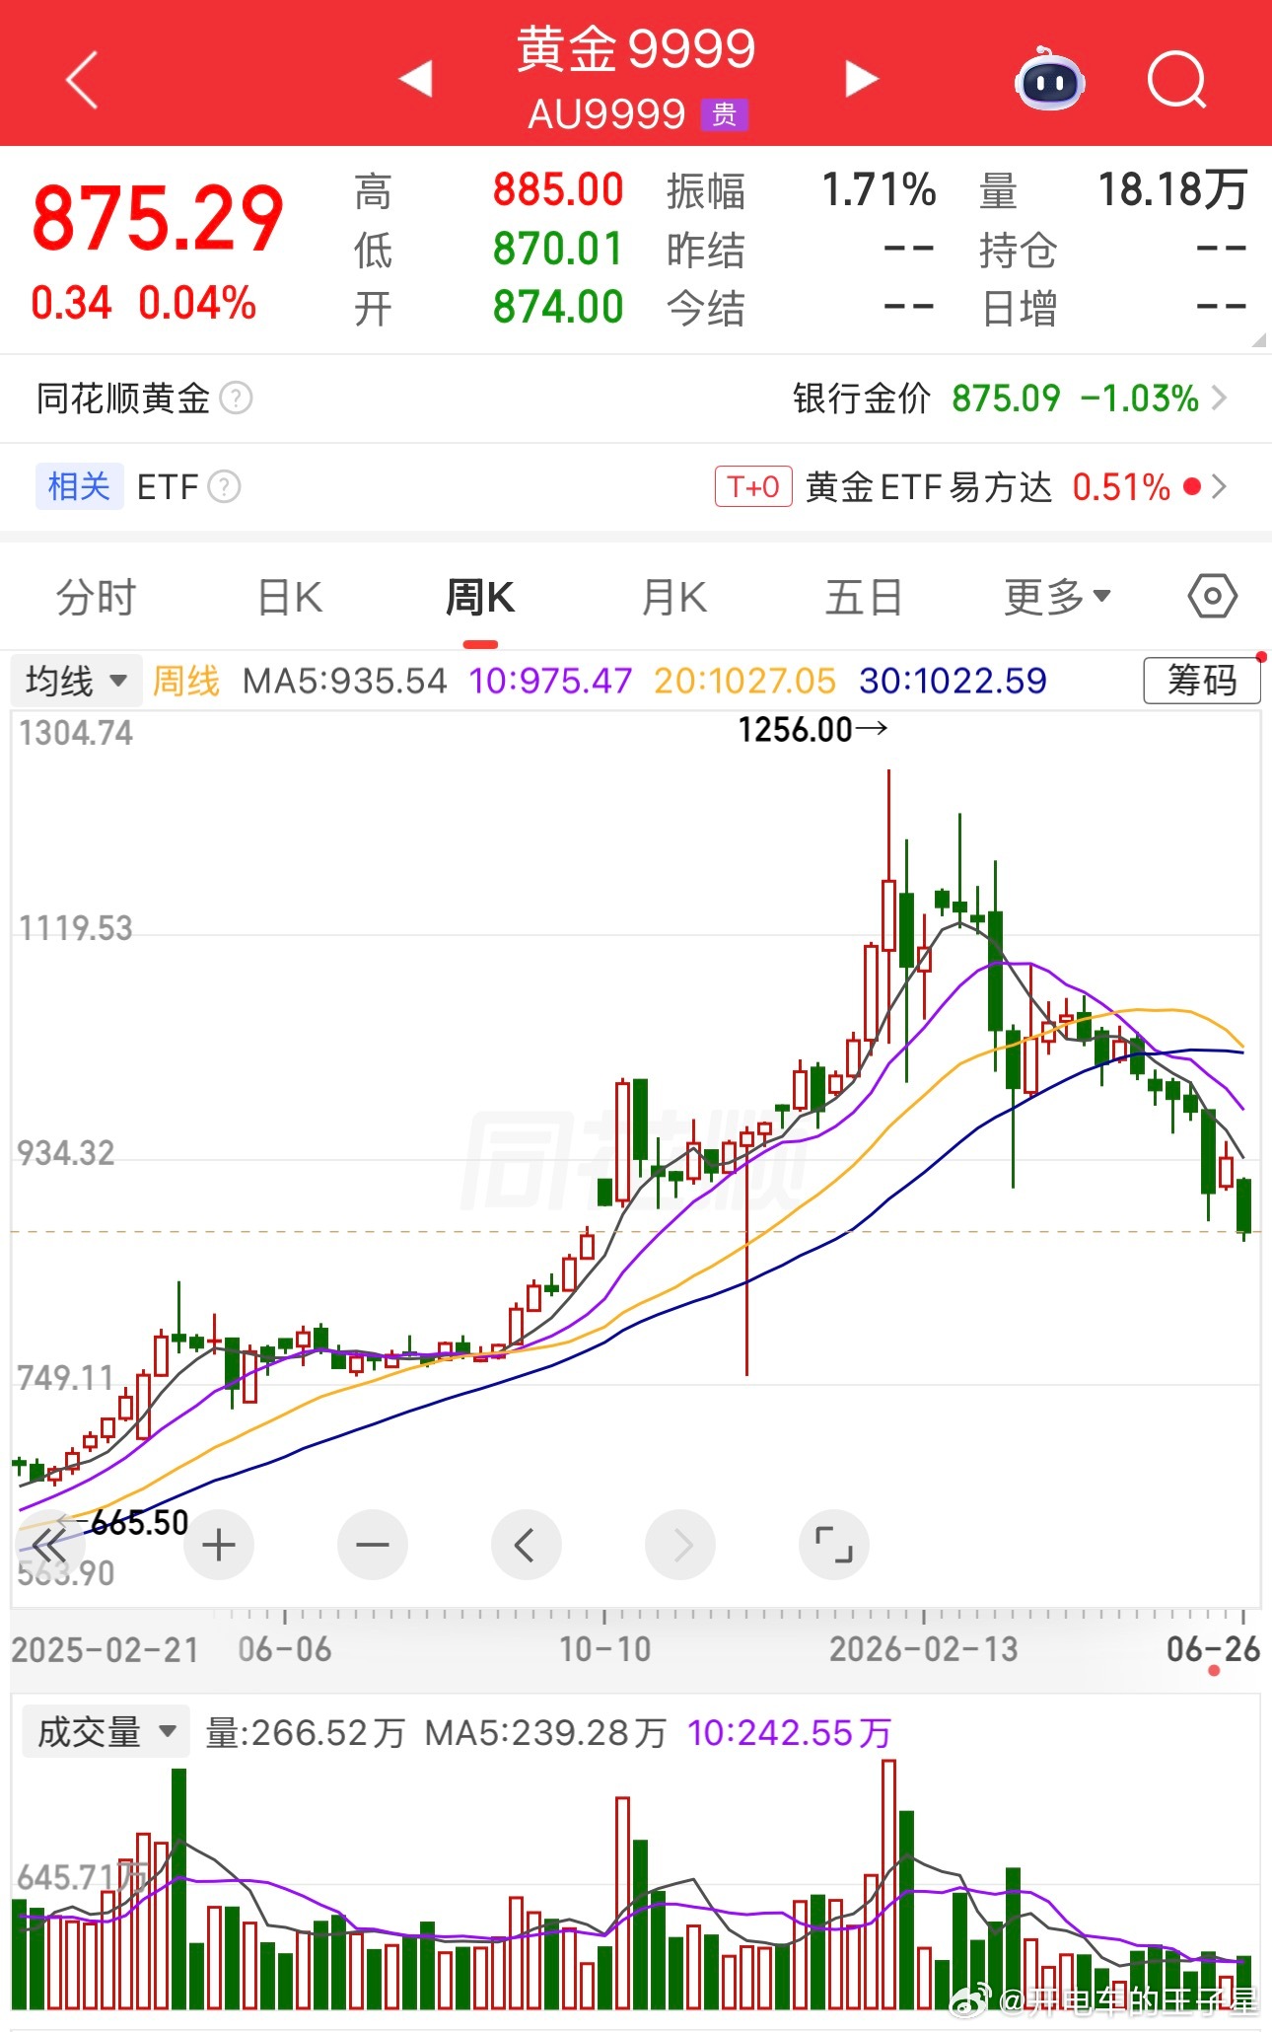Viewport: 1272px width, 2032px height.
Task: Open the T+0 tag on ETF row
Action: [x=753, y=486]
